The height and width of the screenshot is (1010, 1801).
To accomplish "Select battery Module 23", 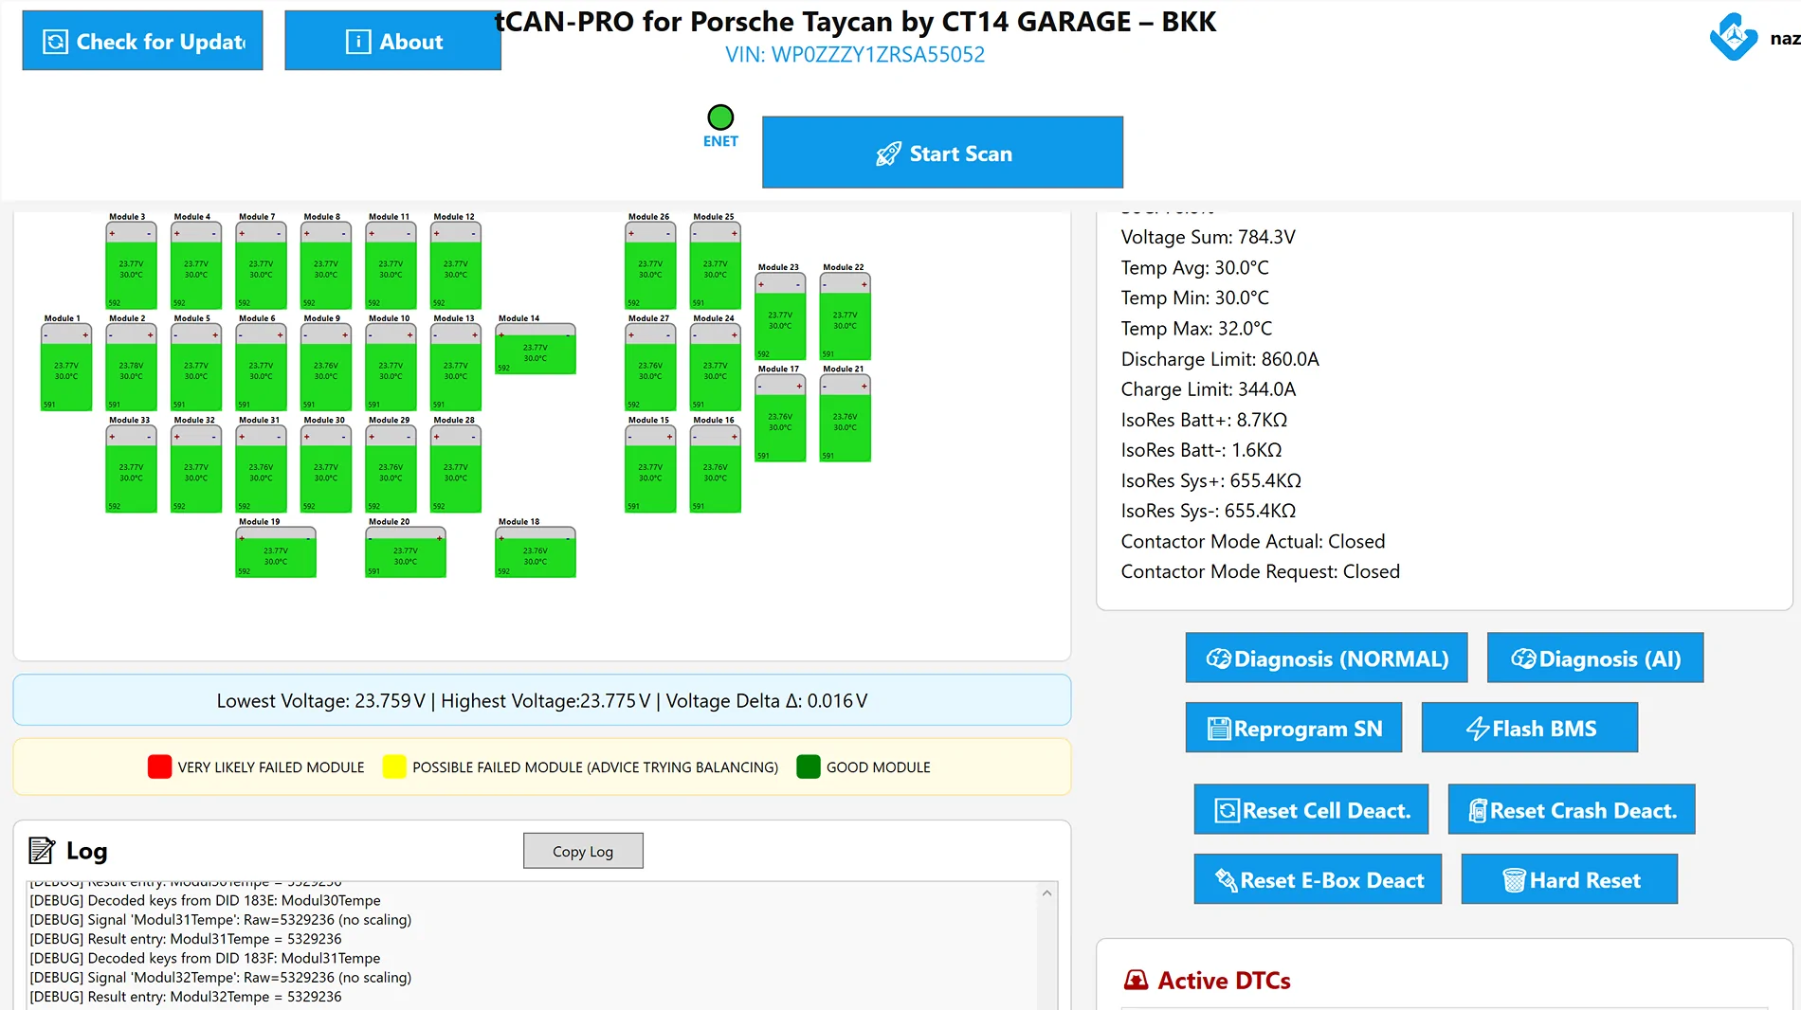I will [x=780, y=316].
